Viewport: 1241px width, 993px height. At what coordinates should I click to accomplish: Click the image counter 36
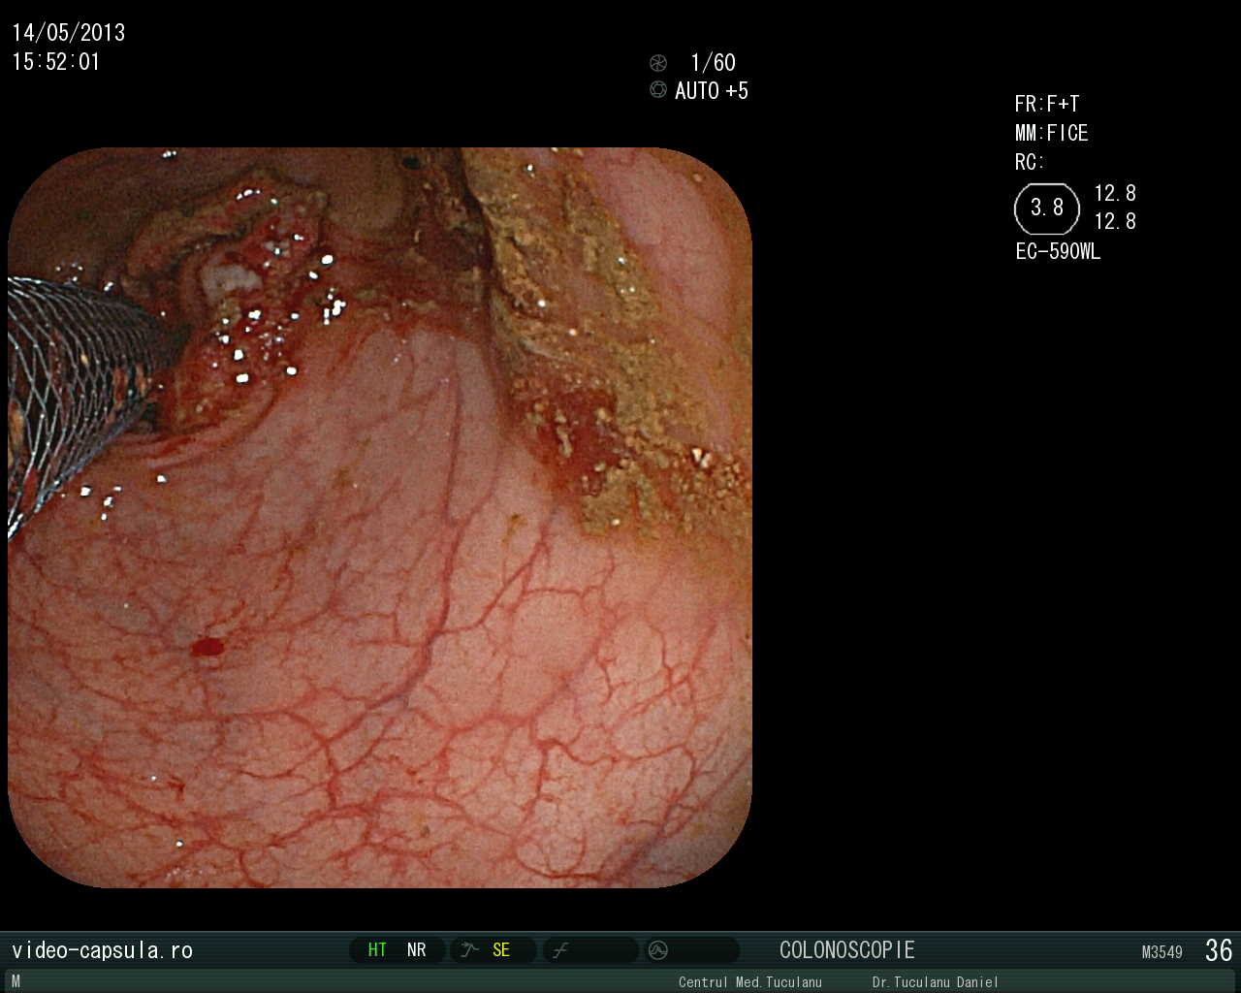[1219, 950]
